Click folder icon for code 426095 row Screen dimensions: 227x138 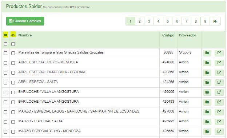coord(207,92)
